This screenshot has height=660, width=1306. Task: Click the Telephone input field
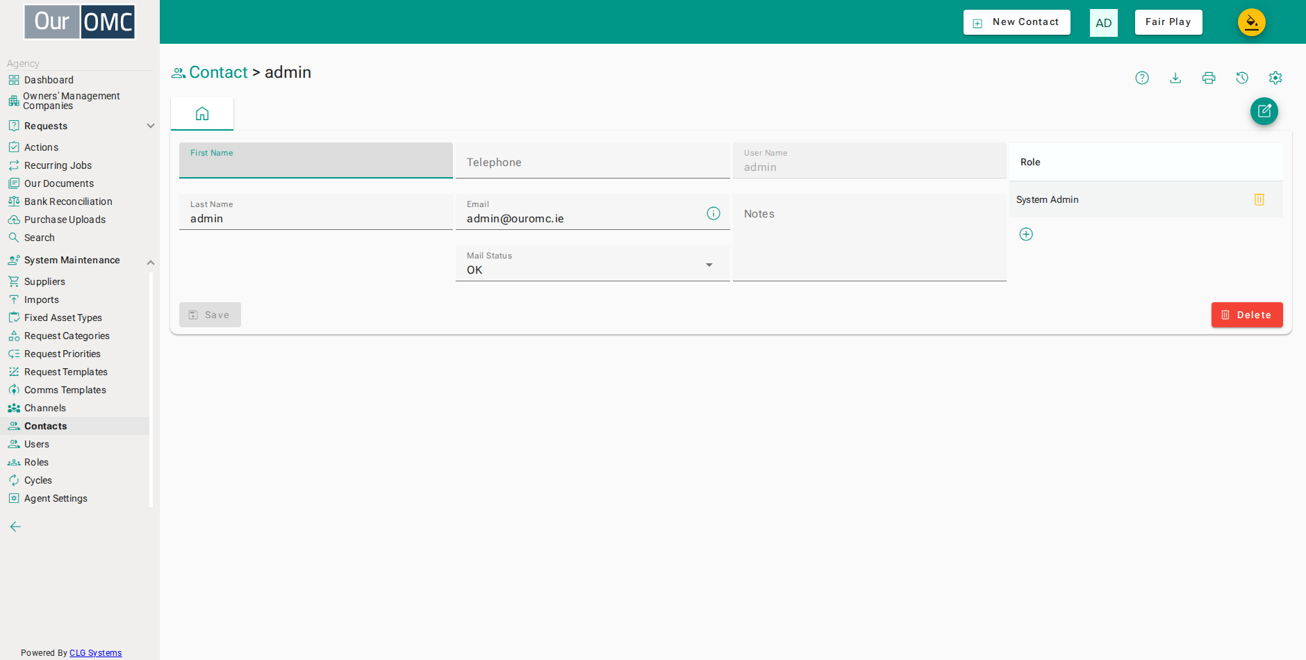[593, 160]
